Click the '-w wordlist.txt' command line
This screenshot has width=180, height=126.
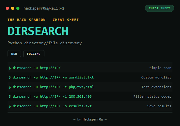click(51, 77)
